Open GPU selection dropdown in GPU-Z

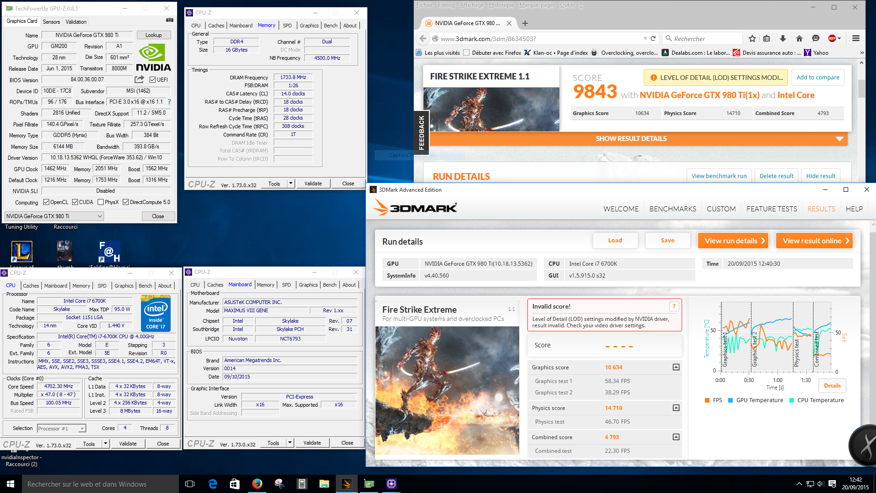point(54,216)
